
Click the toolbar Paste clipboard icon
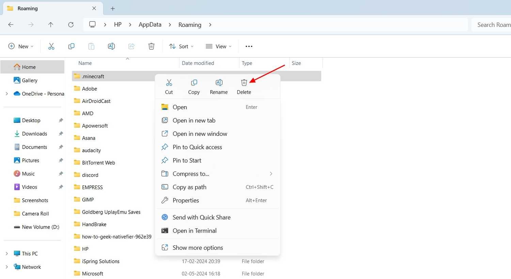91,46
